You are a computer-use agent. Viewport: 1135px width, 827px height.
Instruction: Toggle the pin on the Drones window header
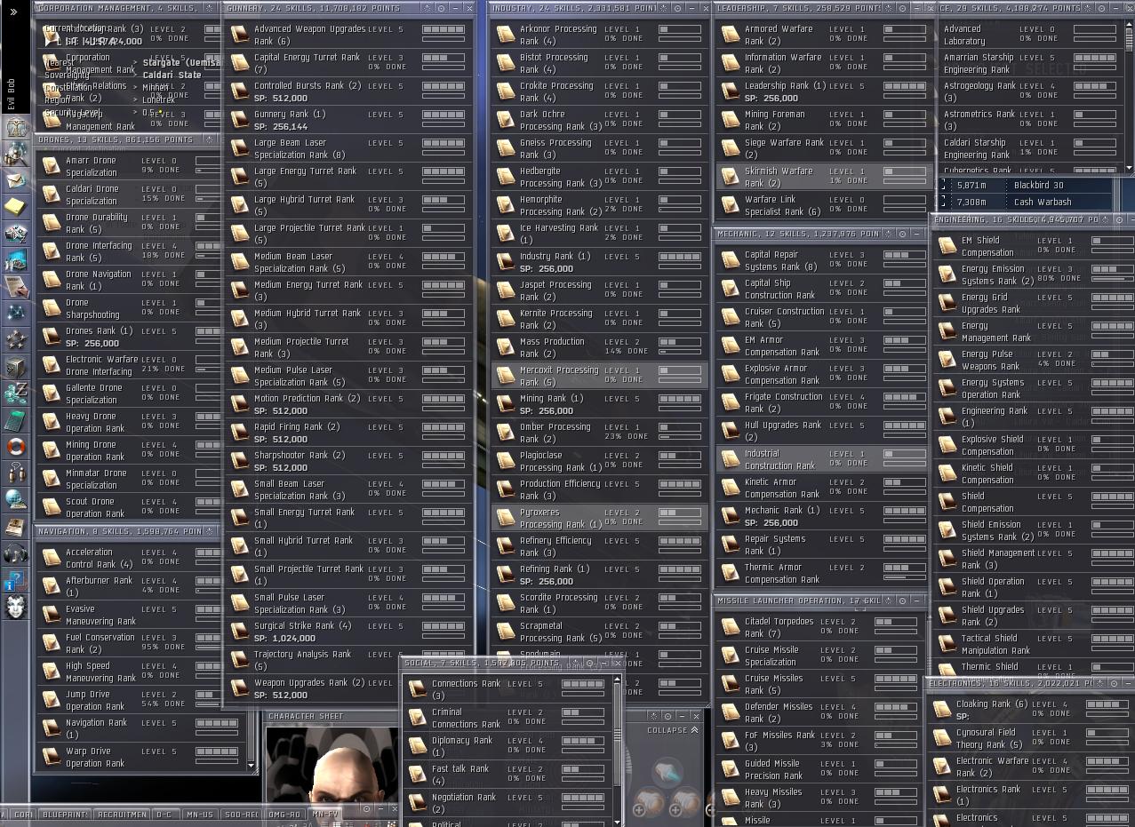coord(210,139)
